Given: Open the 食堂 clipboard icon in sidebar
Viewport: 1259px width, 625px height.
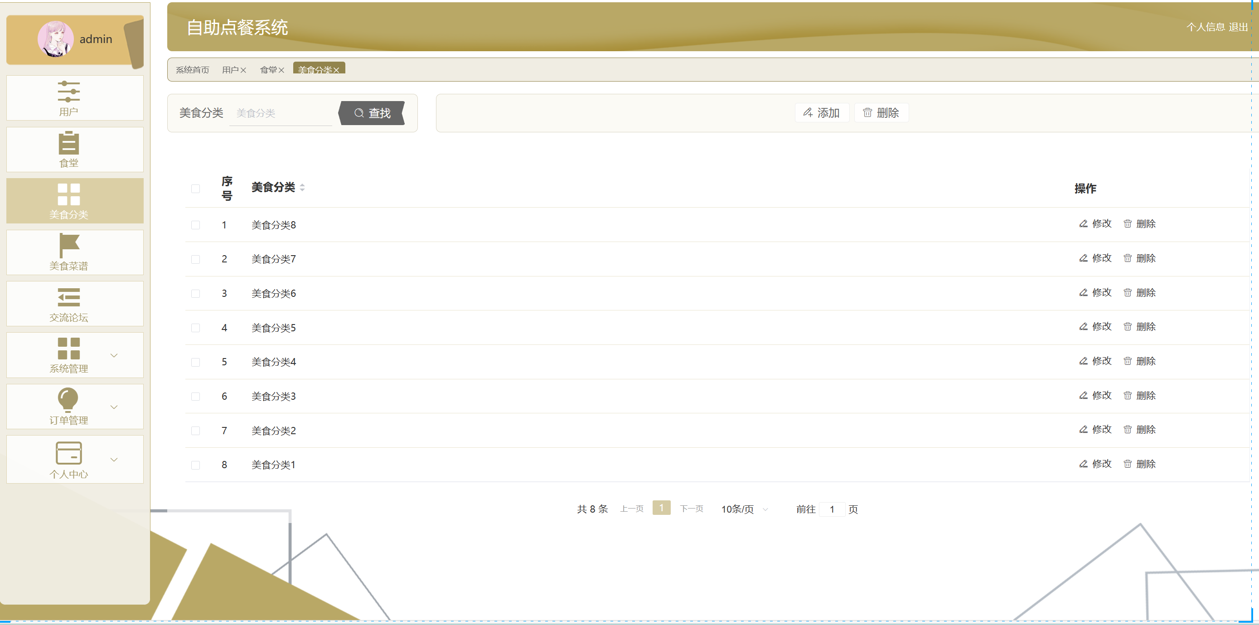Looking at the screenshot, I should [68, 143].
